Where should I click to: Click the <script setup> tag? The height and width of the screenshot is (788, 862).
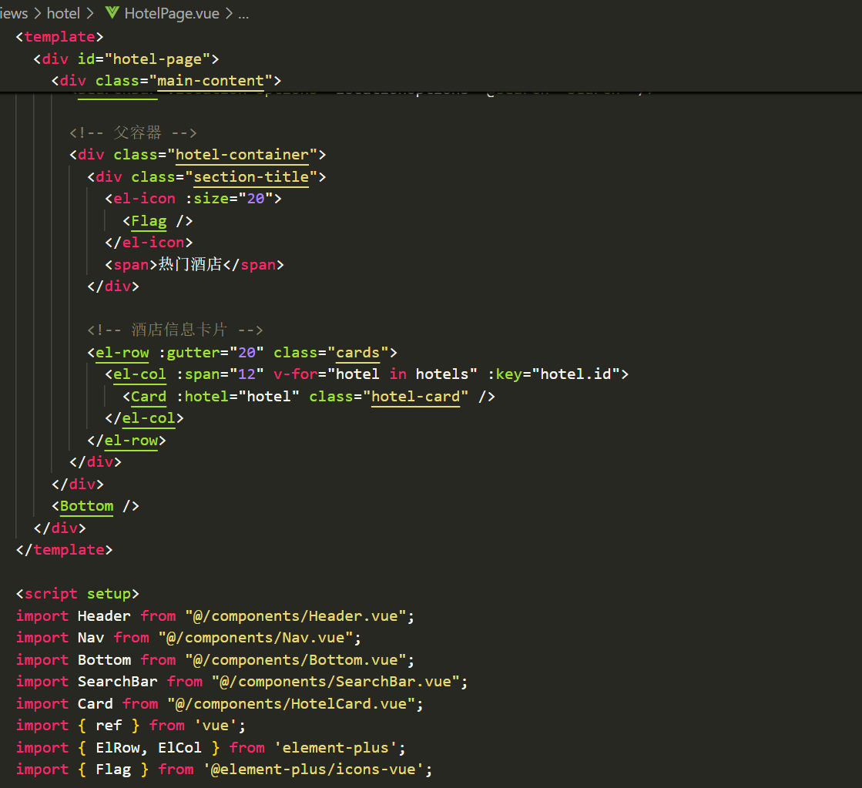78,594
